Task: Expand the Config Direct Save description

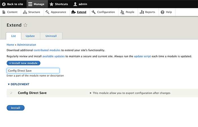Action: (x=91, y=93)
